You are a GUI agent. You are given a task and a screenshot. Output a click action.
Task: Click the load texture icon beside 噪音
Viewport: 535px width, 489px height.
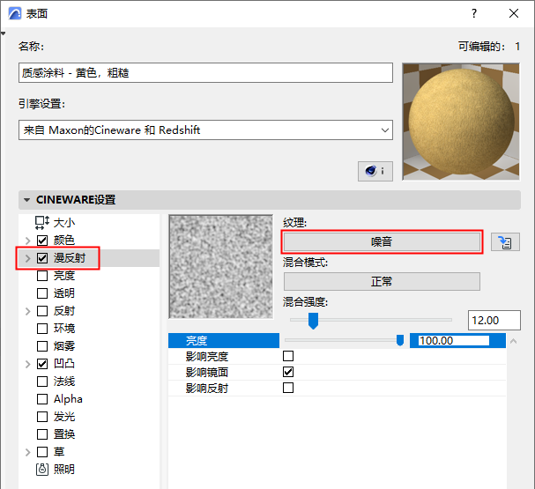click(505, 242)
